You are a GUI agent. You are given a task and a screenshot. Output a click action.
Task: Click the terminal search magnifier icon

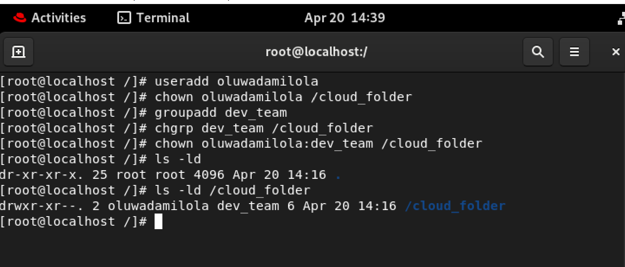point(538,52)
